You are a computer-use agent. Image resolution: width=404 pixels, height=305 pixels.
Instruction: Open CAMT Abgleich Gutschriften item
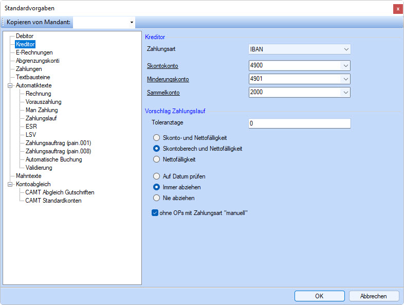[60, 192]
